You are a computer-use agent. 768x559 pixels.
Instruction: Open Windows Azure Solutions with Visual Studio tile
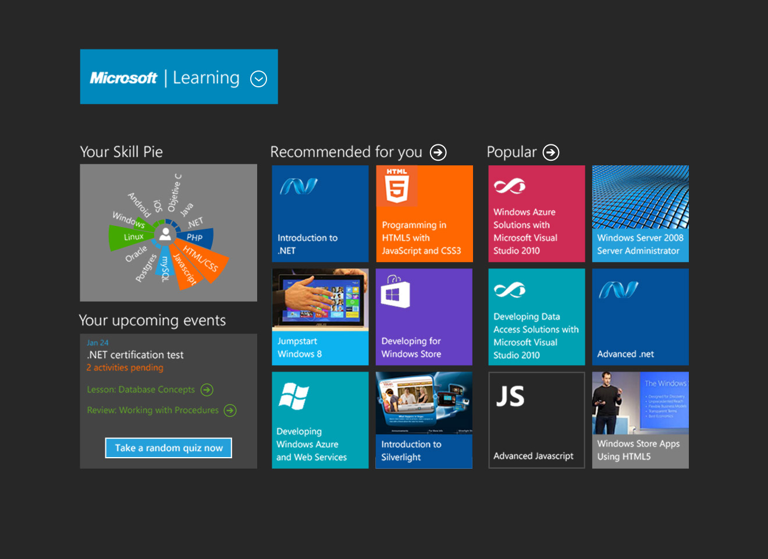(x=536, y=214)
